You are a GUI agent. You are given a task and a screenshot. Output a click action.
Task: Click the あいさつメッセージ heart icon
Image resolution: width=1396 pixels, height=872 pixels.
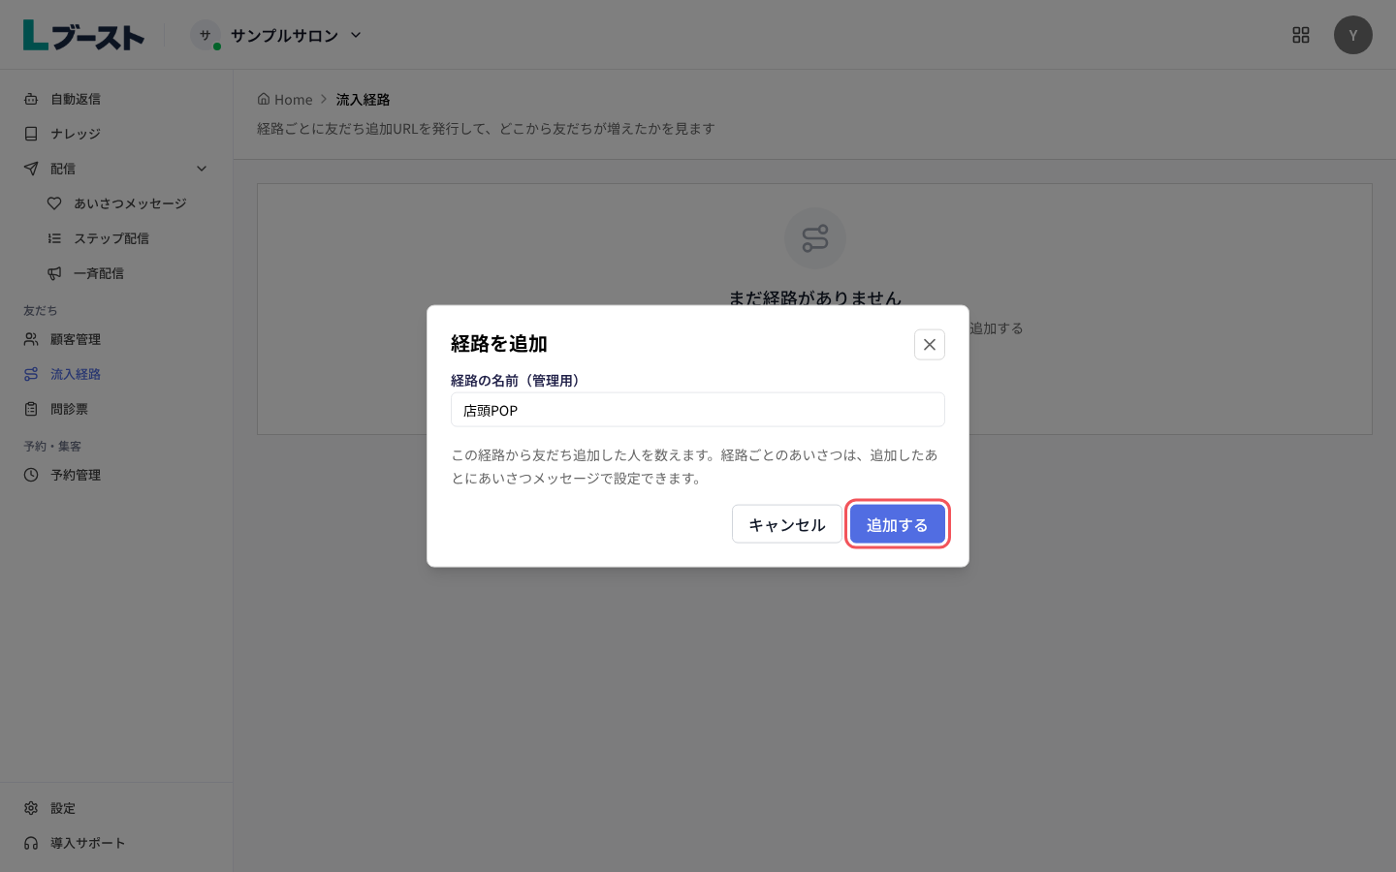54,203
